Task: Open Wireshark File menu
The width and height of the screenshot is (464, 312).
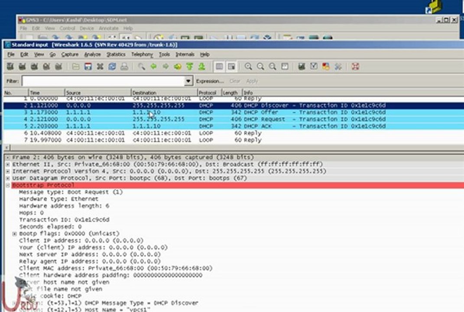Action: point(11,55)
